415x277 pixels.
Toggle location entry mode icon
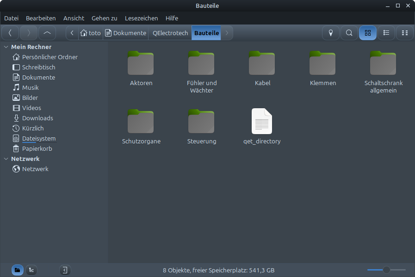pos(330,33)
